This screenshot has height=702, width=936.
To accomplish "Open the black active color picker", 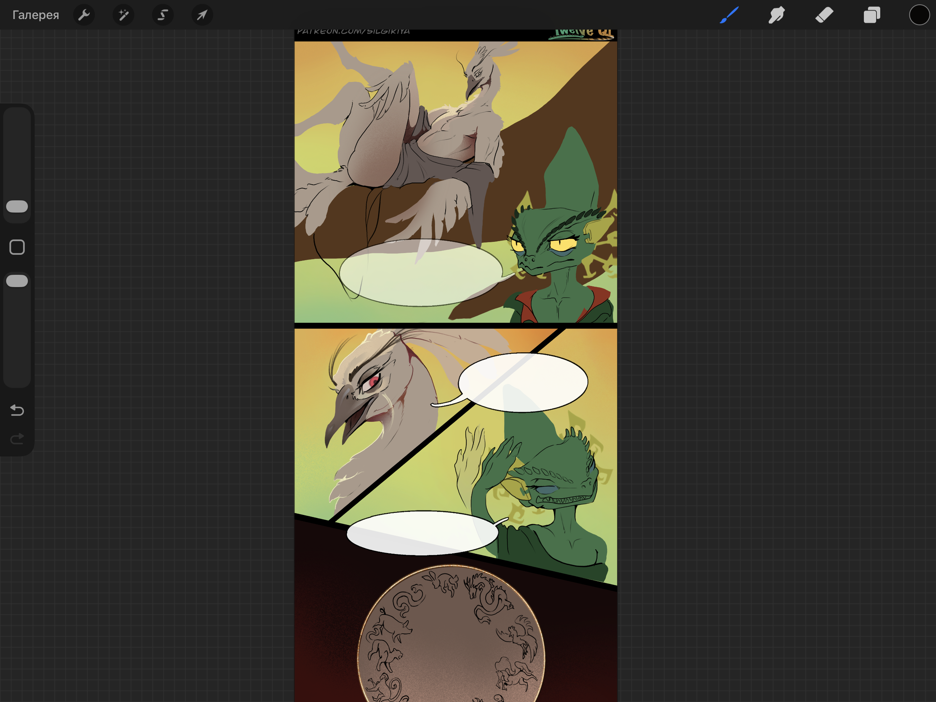I will point(919,15).
